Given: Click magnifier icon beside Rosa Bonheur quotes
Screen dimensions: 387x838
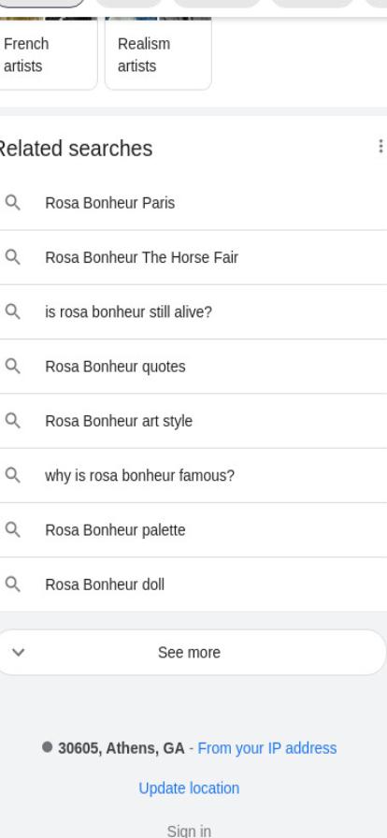Looking at the screenshot, I should tap(13, 366).
